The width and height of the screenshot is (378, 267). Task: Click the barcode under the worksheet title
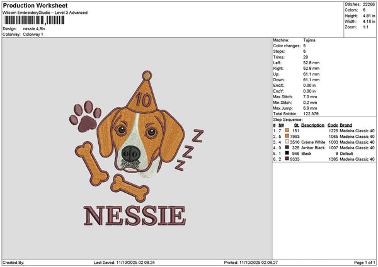pyautogui.click(x=34, y=20)
